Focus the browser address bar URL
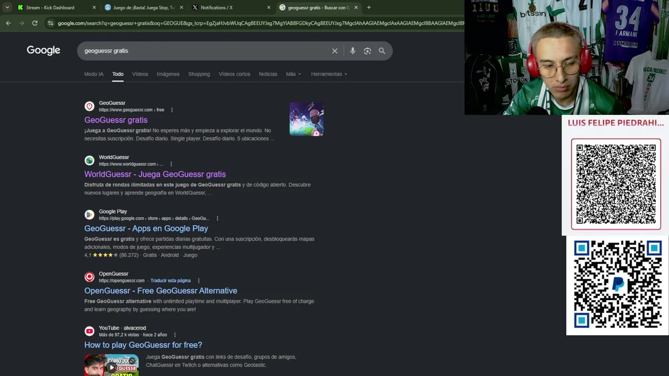 point(260,23)
